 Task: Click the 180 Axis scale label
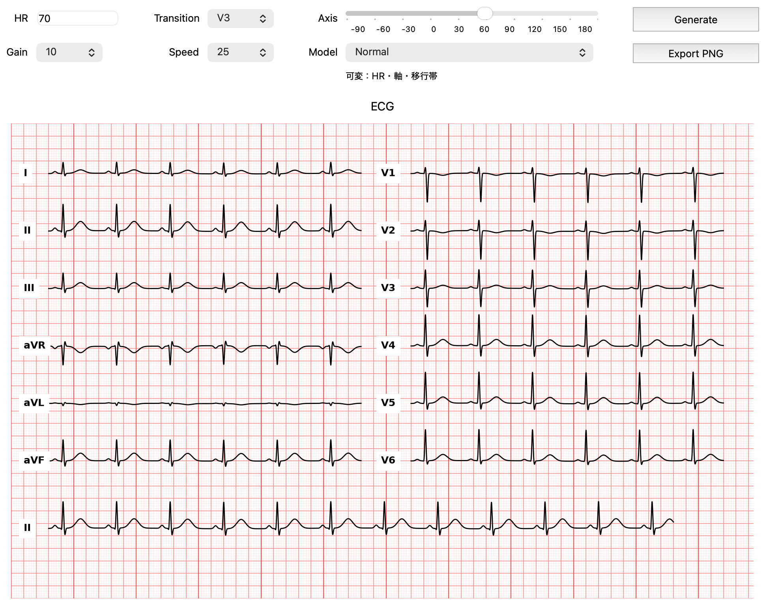click(x=585, y=29)
